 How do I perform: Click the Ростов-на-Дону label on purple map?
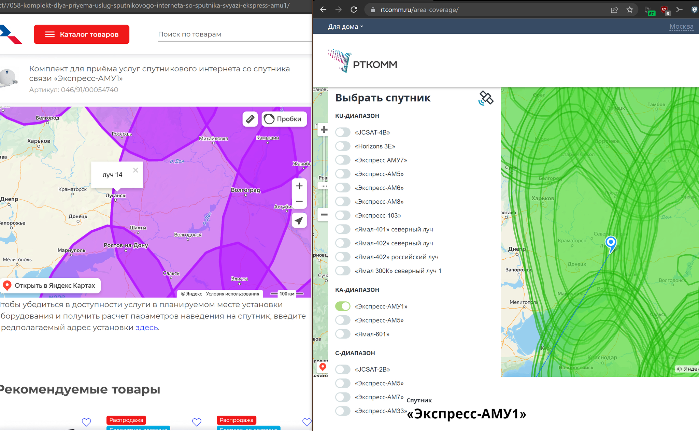pos(126,245)
